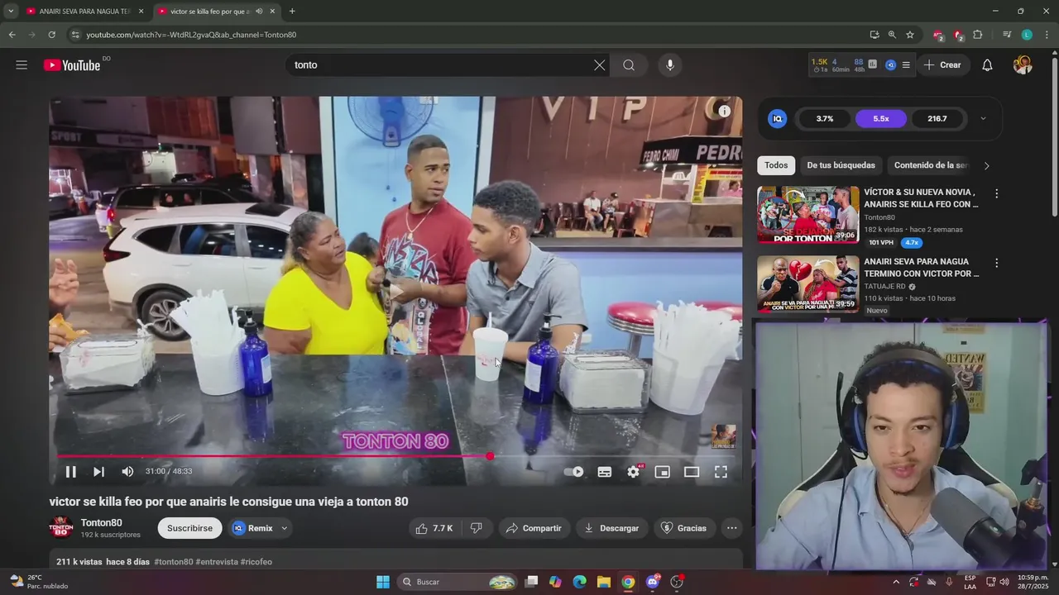Show hidden system tray icons
Viewport: 1059px width, 595px height.
(895, 582)
